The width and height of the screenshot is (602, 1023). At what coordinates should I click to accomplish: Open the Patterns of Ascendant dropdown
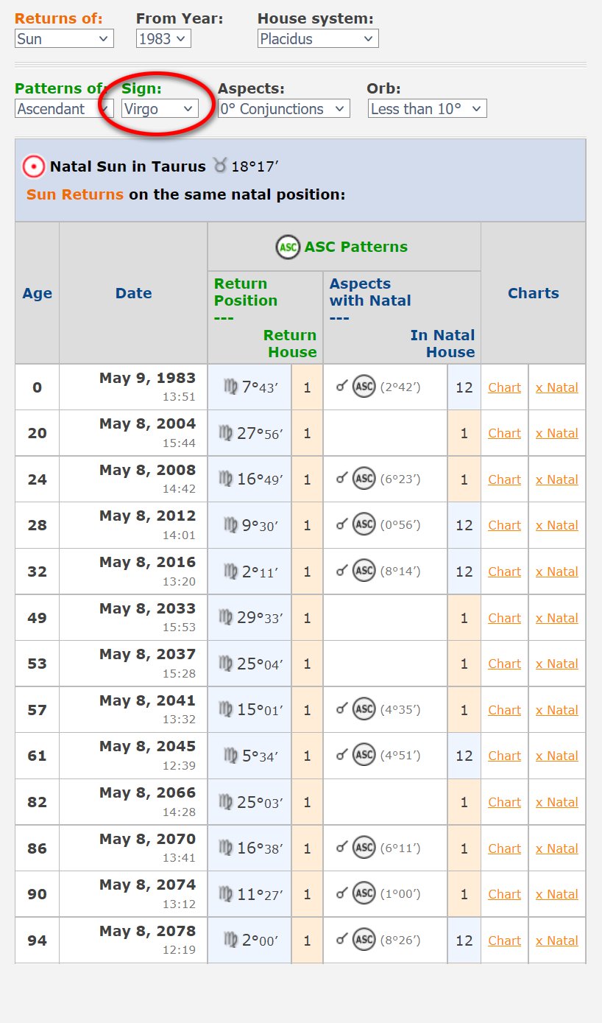pyautogui.click(x=64, y=108)
